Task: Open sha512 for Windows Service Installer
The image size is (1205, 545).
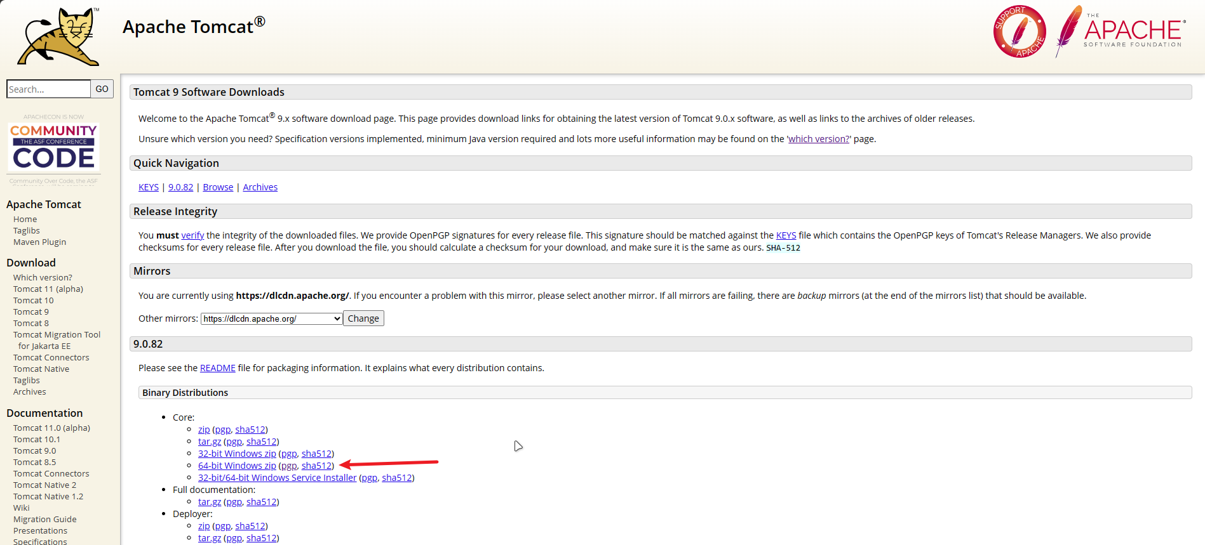Action: pyautogui.click(x=397, y=478)
